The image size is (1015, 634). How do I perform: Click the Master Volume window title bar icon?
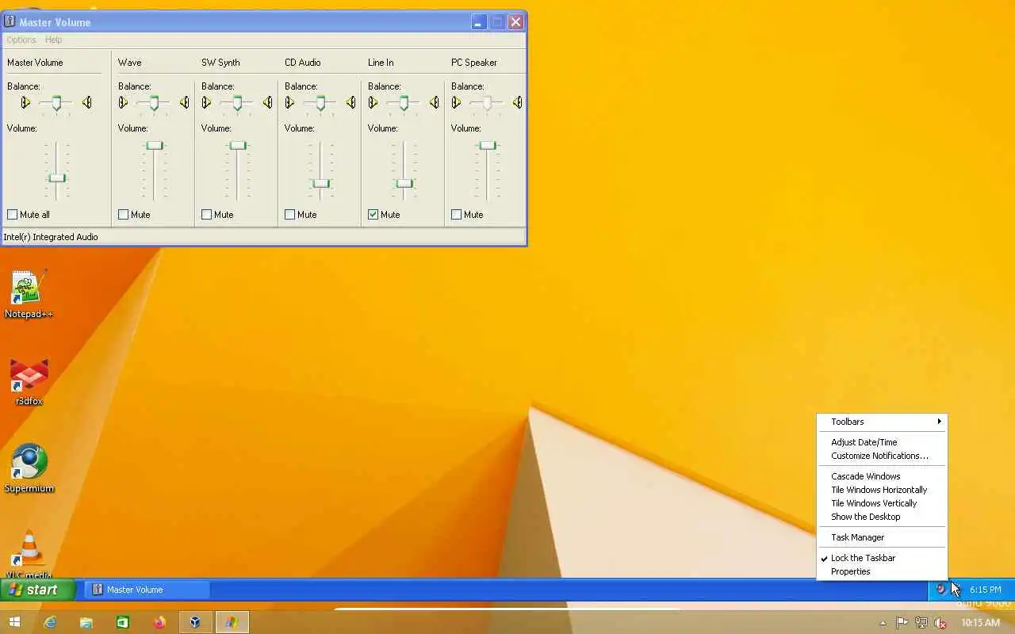point(10,22)
